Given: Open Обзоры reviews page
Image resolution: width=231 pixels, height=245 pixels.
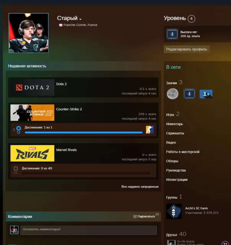Looking at the screenshot, I should tap(172, 161).
